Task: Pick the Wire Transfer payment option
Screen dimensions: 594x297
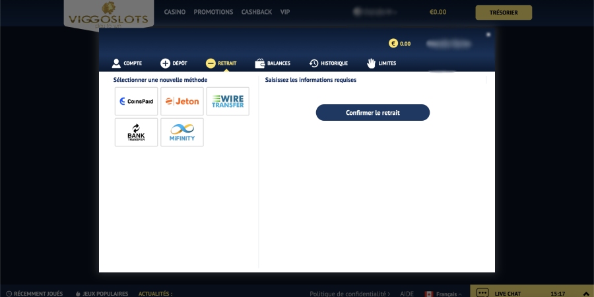Action: coord(228,101)
